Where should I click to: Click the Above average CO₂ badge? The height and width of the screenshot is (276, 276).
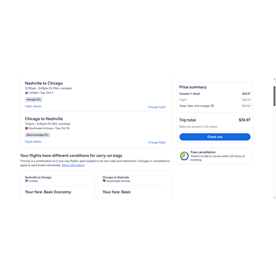pyautogui.click(x=37, y=135)
